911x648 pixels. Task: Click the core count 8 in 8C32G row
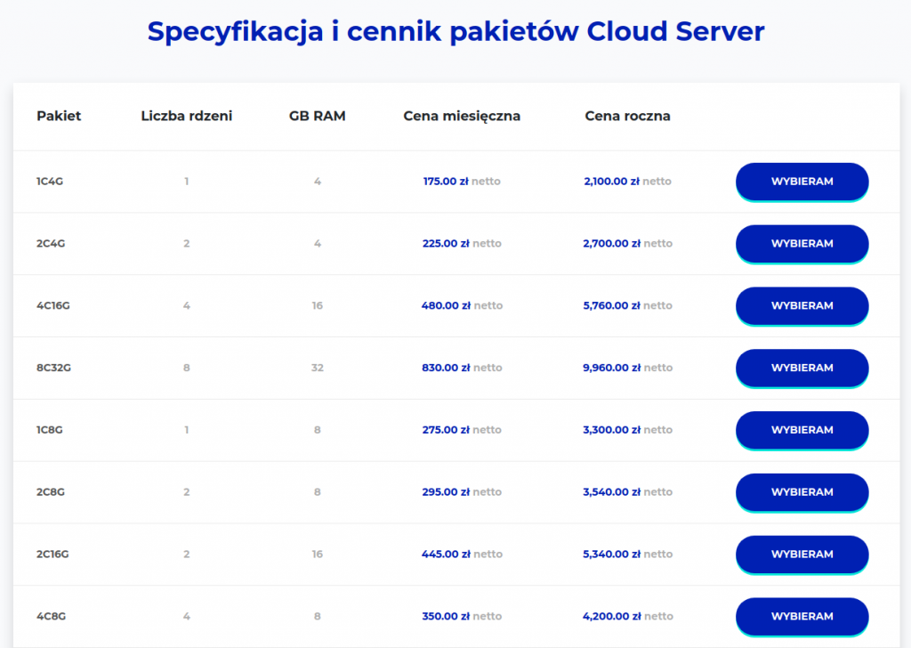pos(187,368)
